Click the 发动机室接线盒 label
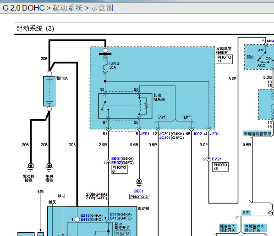Image resolution: width=274 pixels, height=236 pixels. pyautogui.click(x=224, y=50)
